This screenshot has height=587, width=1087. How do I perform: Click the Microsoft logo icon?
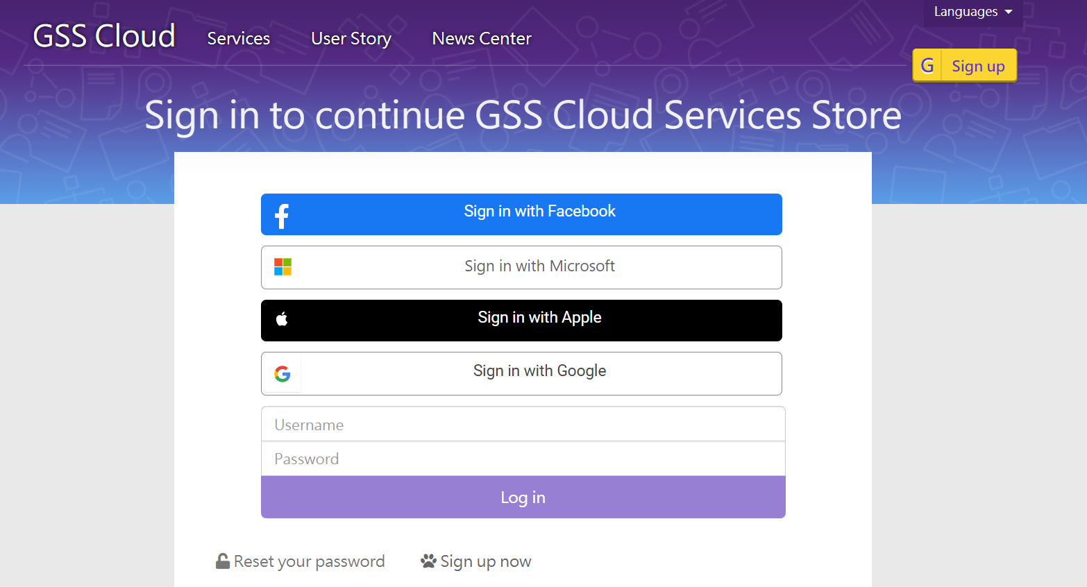(283, 267)
